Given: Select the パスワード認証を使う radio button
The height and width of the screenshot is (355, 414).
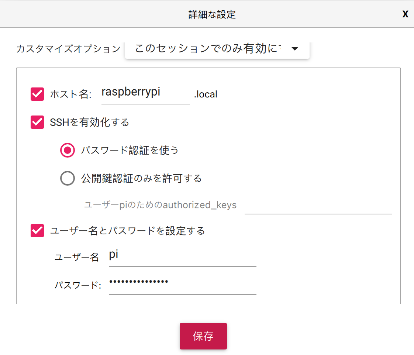Looking at the screenshot, I should coord(68,150).
